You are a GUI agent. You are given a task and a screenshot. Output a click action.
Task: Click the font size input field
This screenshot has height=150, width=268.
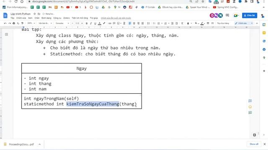click(77, 23)
